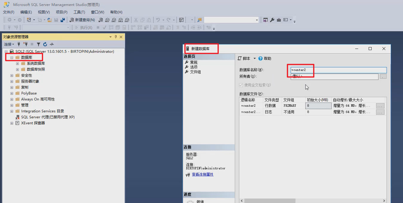Click the Open File folder icon
This screenshot has height=203, width=403.
pos(50,20)
